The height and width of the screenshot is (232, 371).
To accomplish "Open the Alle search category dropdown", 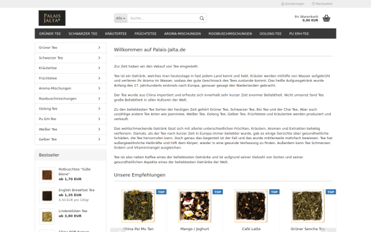I will 121,18.
